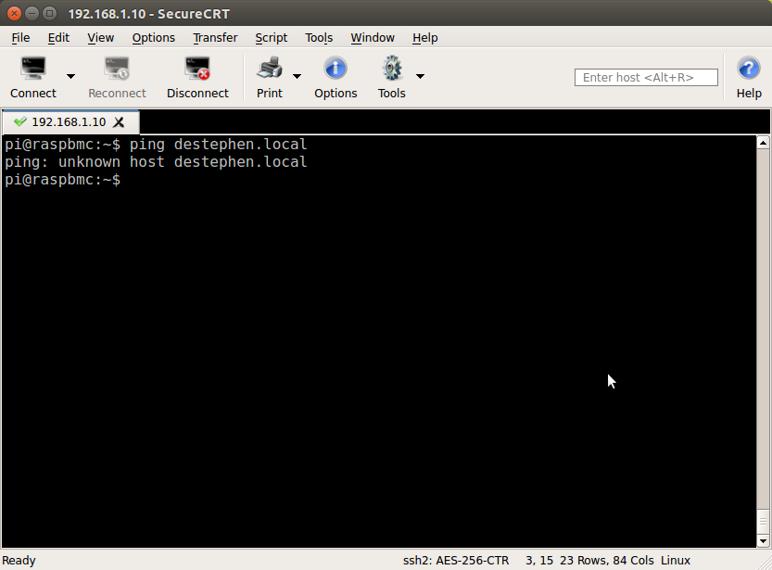Click 'ping: unknown host destephen.local' output line
772x570 pixels.
point(156,162)
